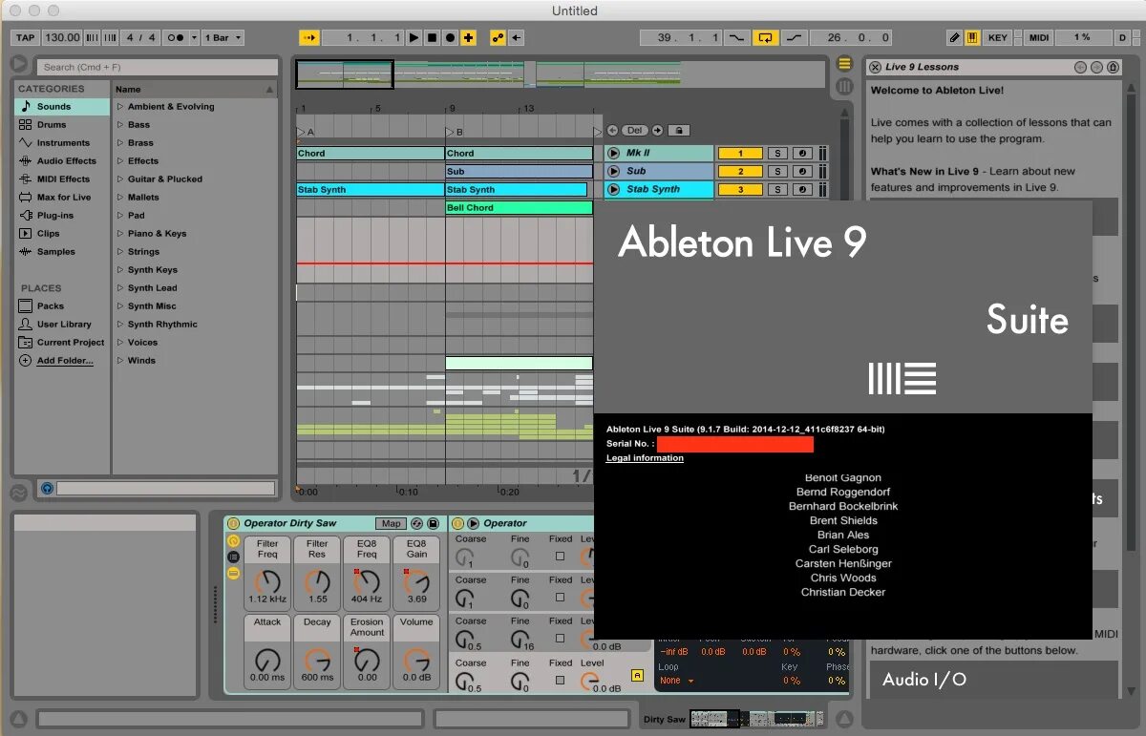Save Operator Dirty Saw preset disk icon
The height and width of the screenshot is (736, 1146).
point(433,523)
